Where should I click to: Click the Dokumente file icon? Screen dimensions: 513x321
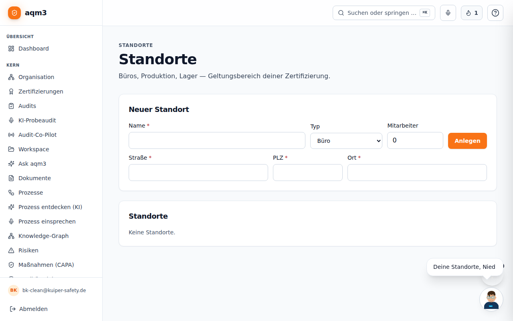point(11,178)
